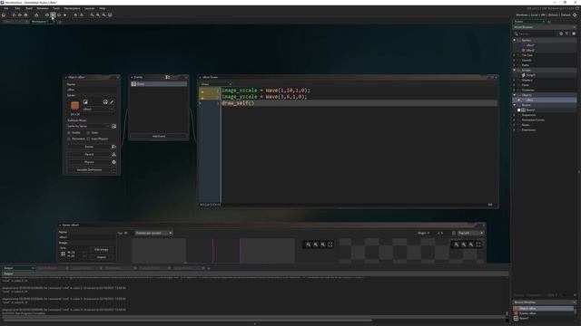Click the collision mask edit icon
The width and height of the screenshot is (581, 326).
pyautogui.click(x=113, y=127)
